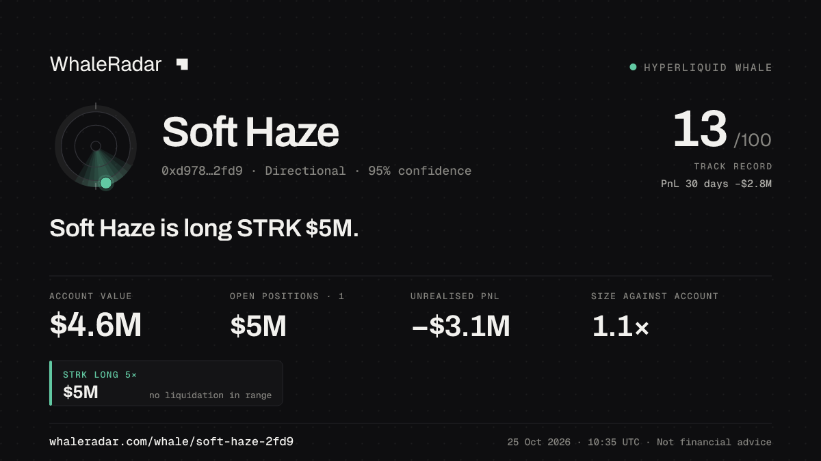Click the 1.1× size against account value
Screen dimensions: 821x461
(620, 326)
